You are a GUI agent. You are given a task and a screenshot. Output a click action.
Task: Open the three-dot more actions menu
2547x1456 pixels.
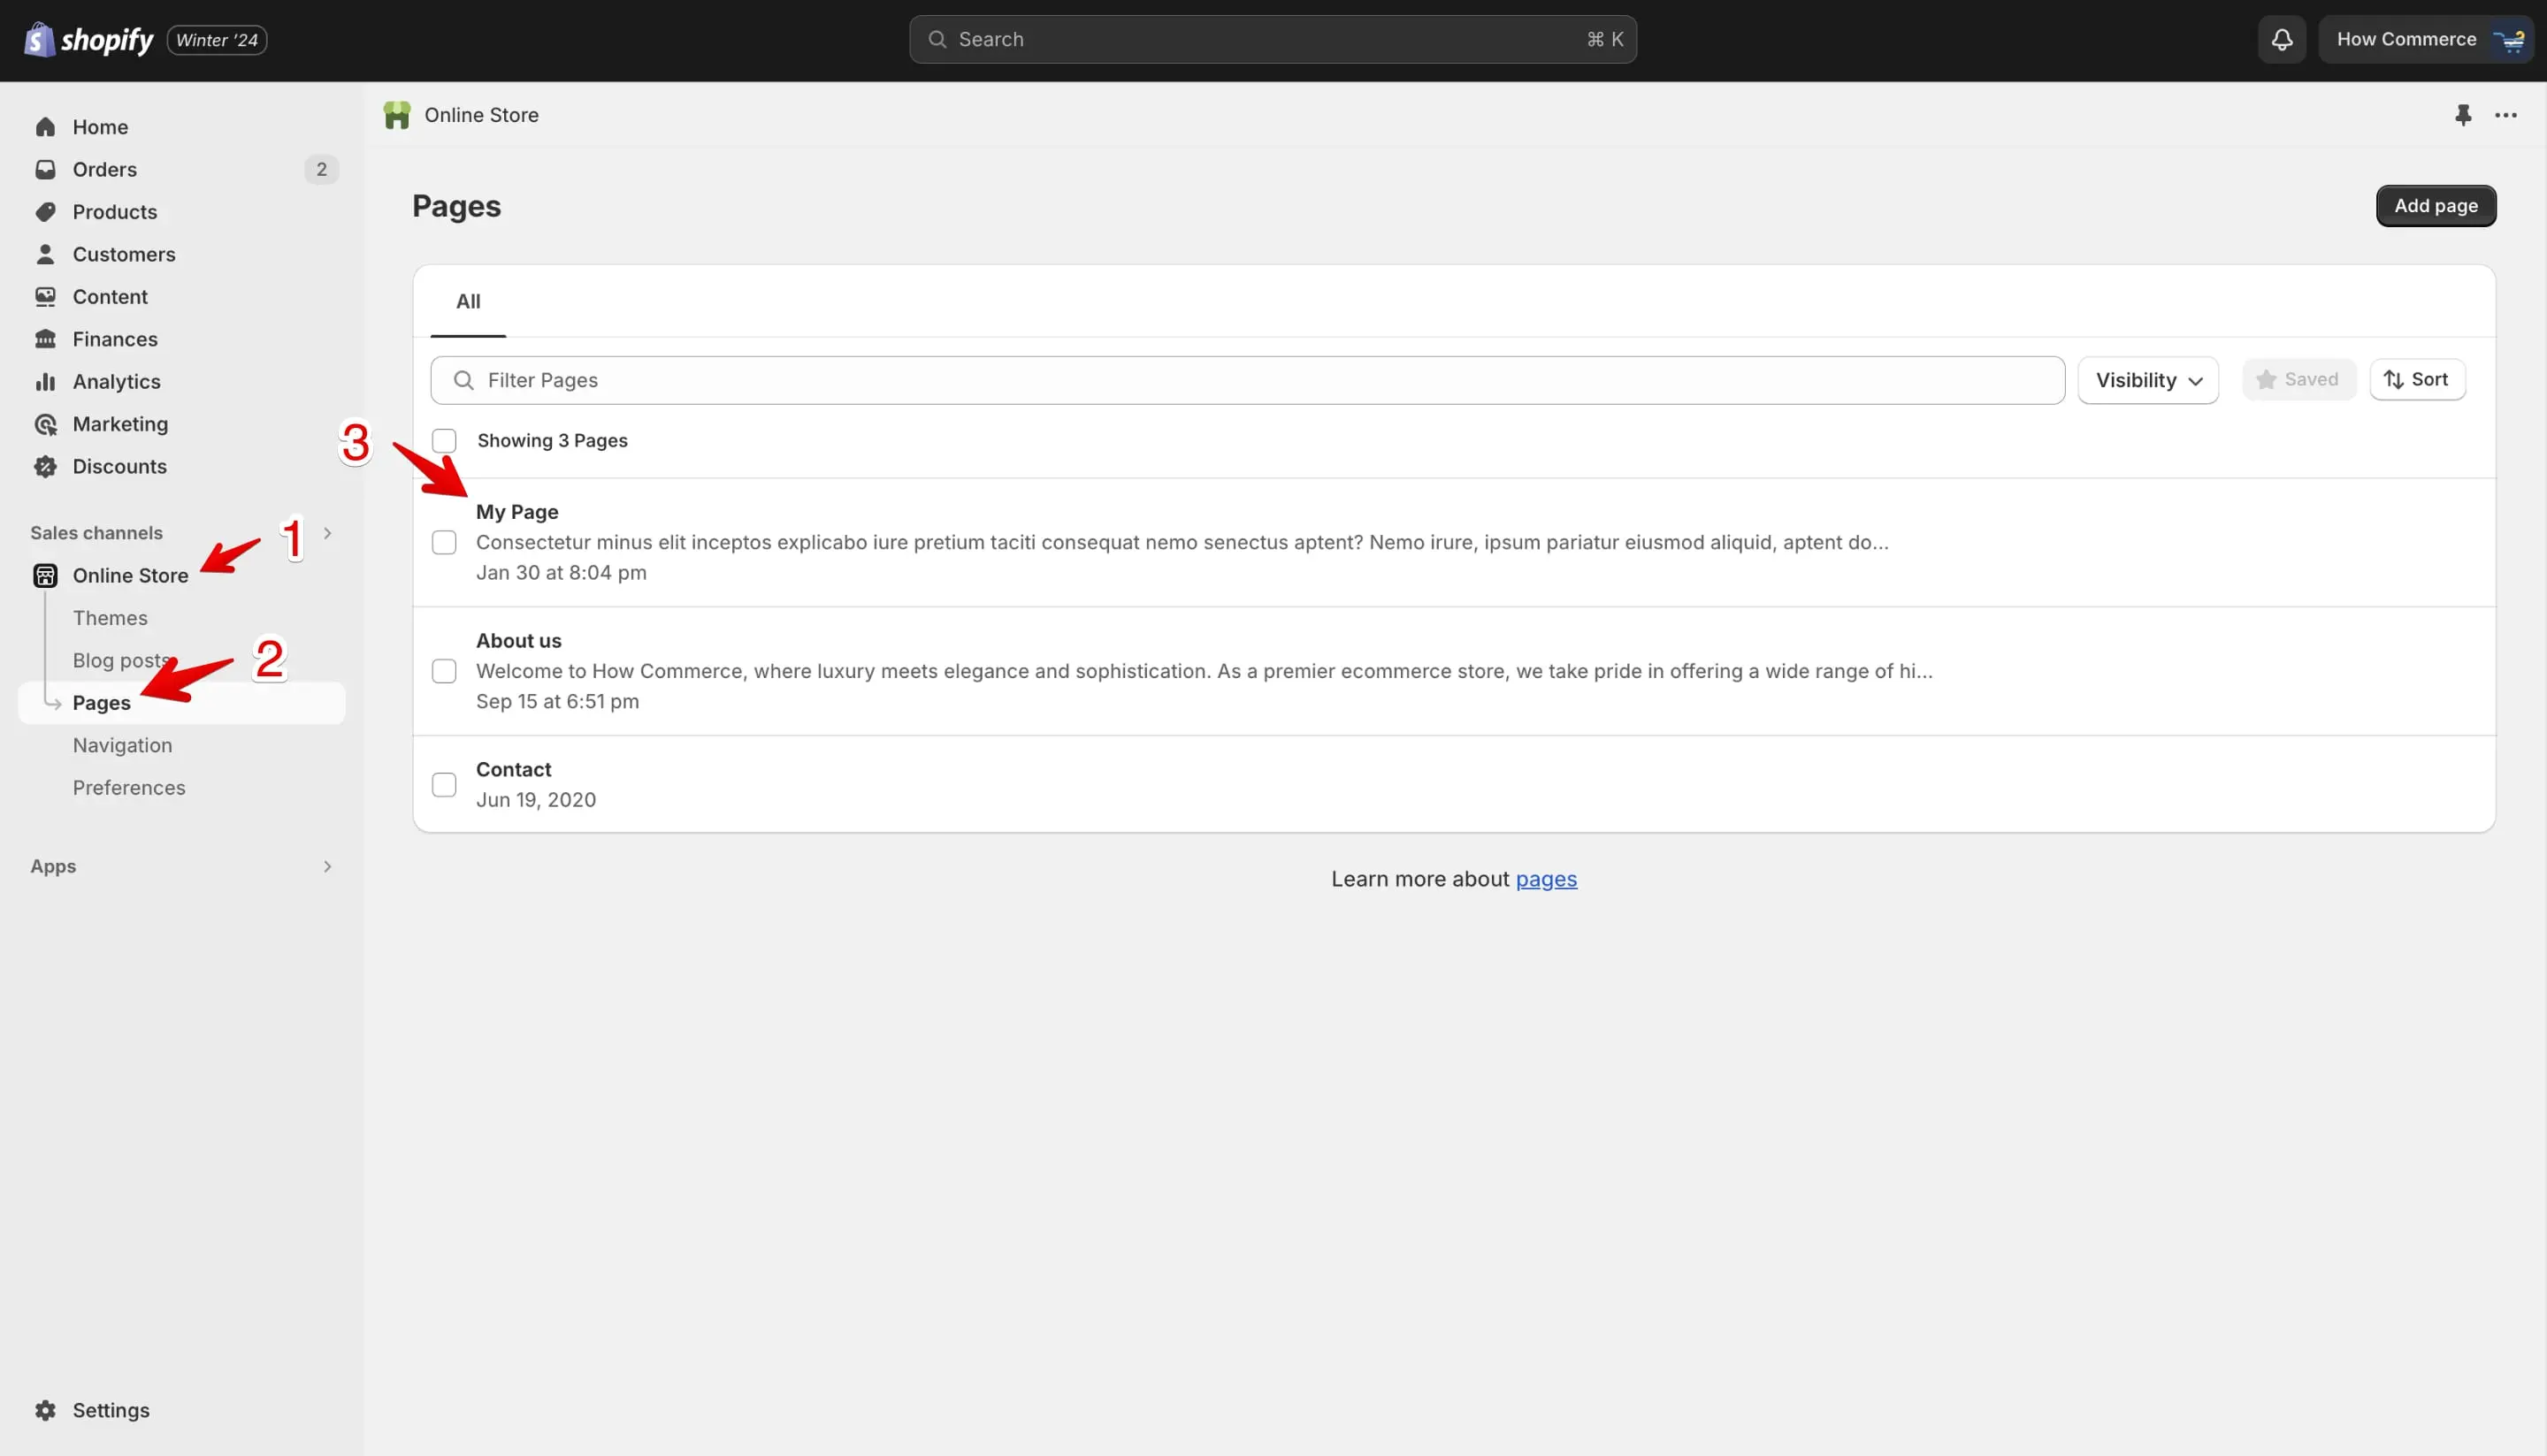pyautogui.click(x=2505, y=115)
